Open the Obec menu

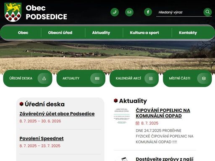[x=23, y=33]
